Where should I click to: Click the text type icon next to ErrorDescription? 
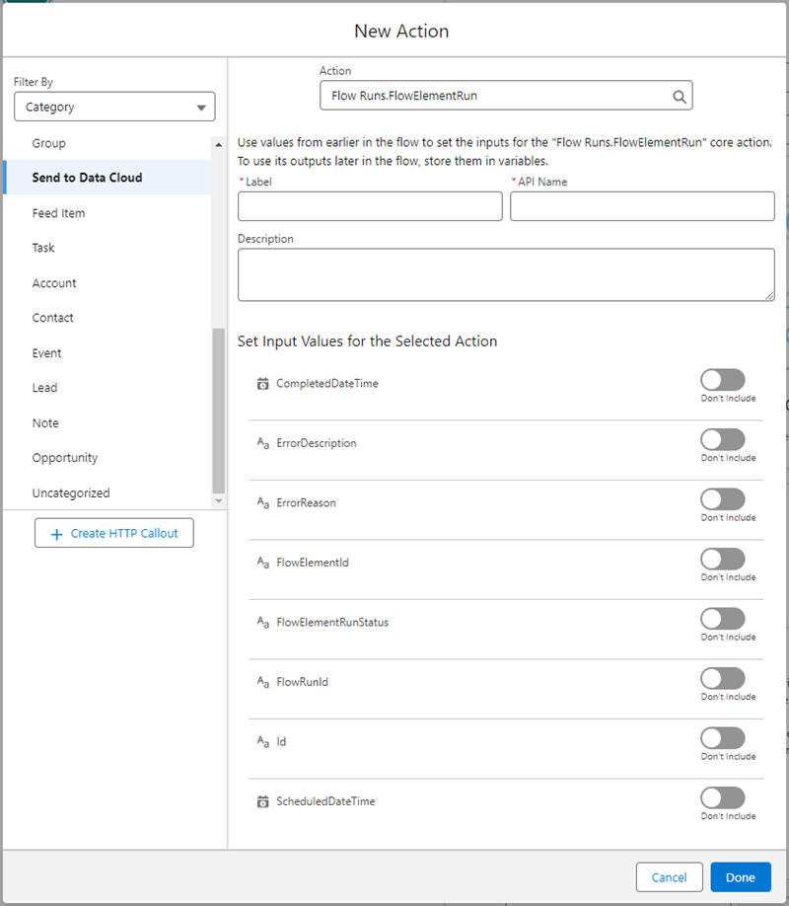[x=260, y=441]
